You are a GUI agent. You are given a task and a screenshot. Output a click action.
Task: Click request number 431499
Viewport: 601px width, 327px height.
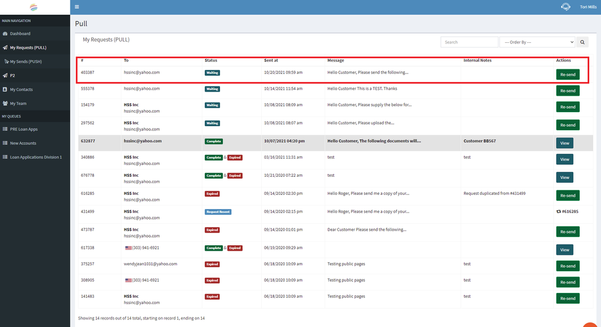tap(87, 211)
